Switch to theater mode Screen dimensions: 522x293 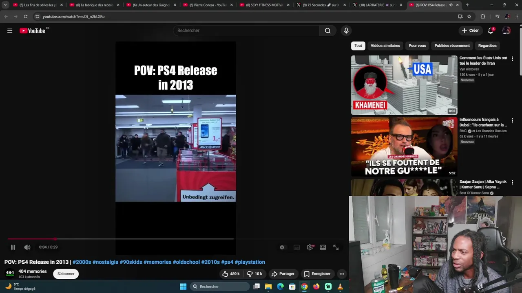tap(323, 247)
